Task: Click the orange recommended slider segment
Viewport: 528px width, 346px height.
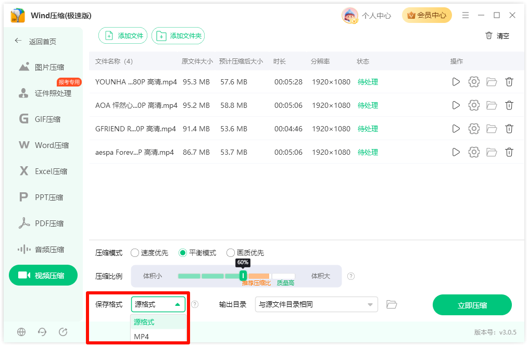Action: point(259,276)
